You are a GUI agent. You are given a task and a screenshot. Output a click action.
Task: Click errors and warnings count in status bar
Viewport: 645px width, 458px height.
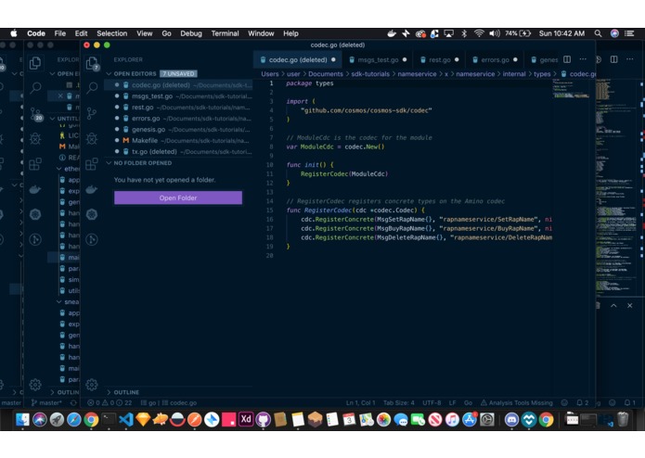[110, 403]
